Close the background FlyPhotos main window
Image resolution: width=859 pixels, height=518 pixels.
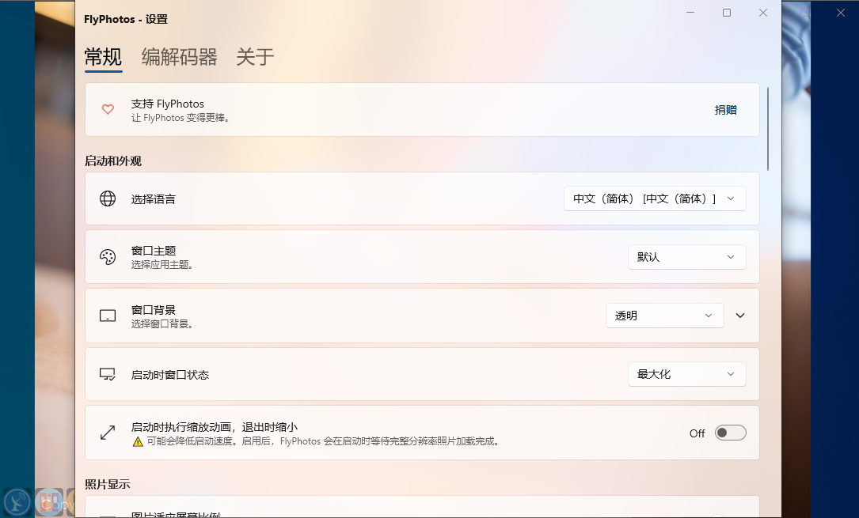pyautogui.click(x=840, y=13)
